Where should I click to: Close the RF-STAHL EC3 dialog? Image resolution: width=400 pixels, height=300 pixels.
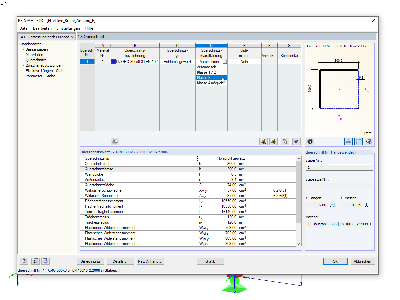373,21
